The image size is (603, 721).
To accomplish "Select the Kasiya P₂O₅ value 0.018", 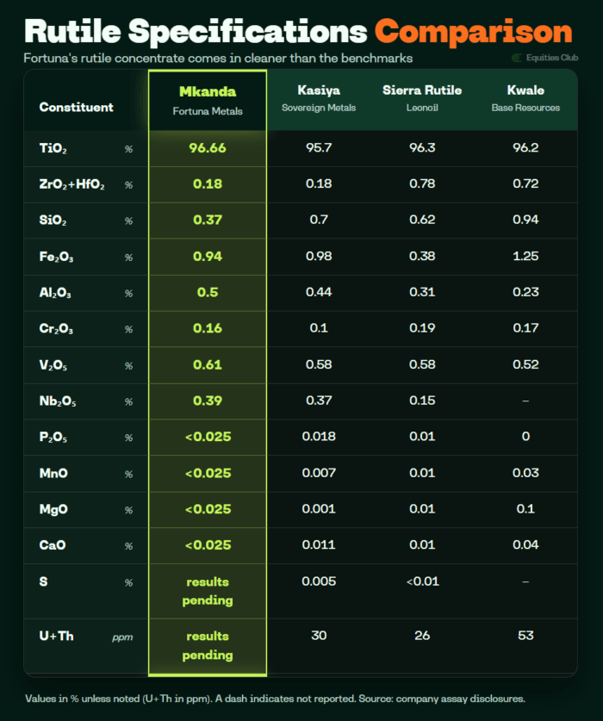I will (x=319, y=436).
